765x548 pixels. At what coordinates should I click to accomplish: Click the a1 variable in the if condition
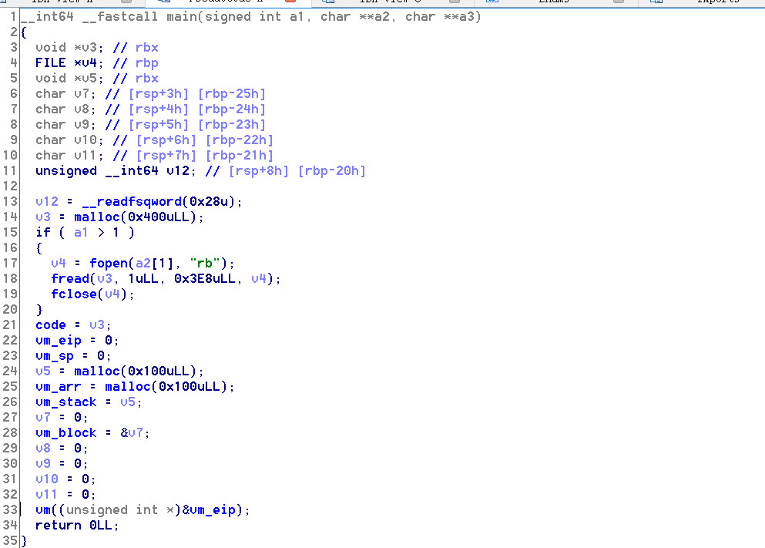tap(82, 232)
